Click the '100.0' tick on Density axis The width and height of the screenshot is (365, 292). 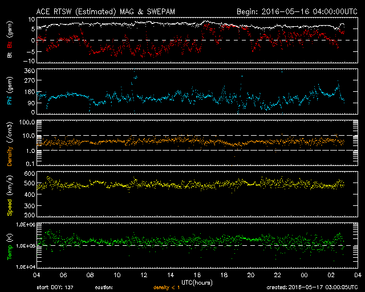tap(27, 123)
